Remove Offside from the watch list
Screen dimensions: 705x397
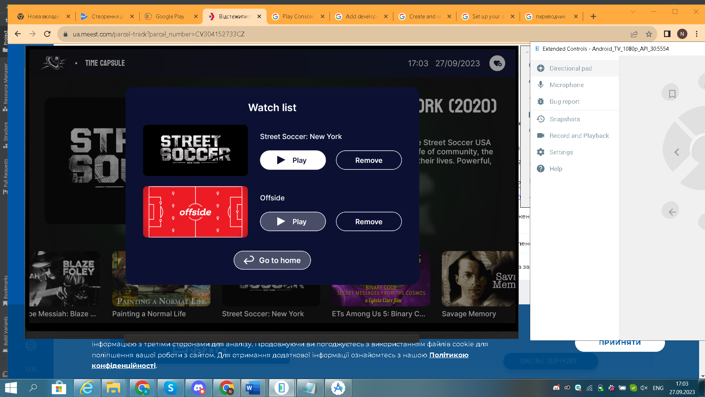tap(369, 222)
